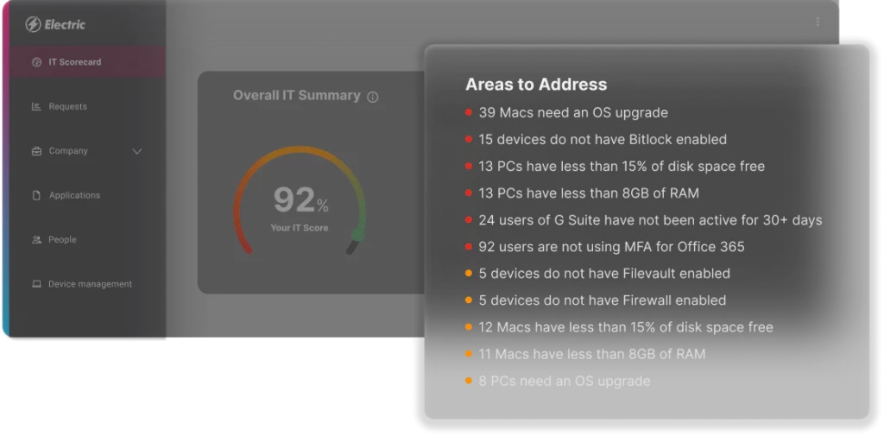Click the IT Scorecard gauge icon
Viewport: 884px width, 436px height.
click(x=36, y=62)
